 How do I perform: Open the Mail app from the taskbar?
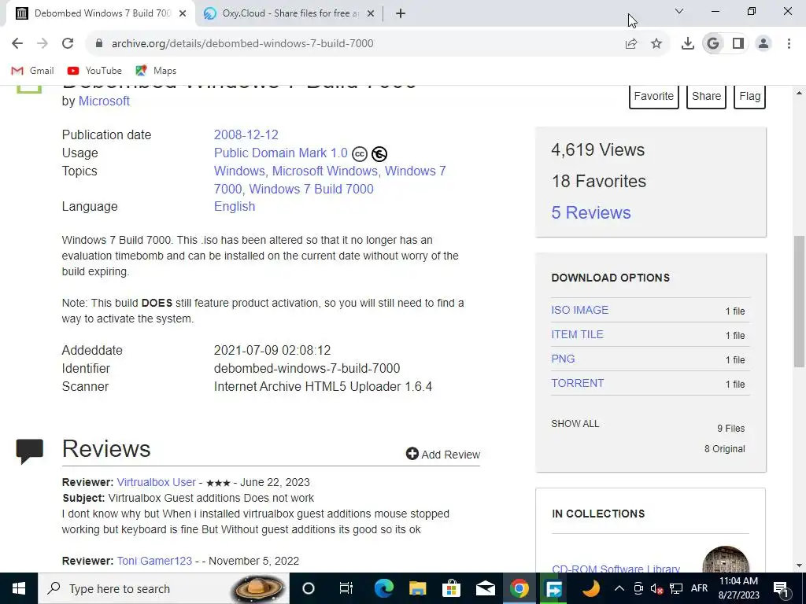point(485,588)
